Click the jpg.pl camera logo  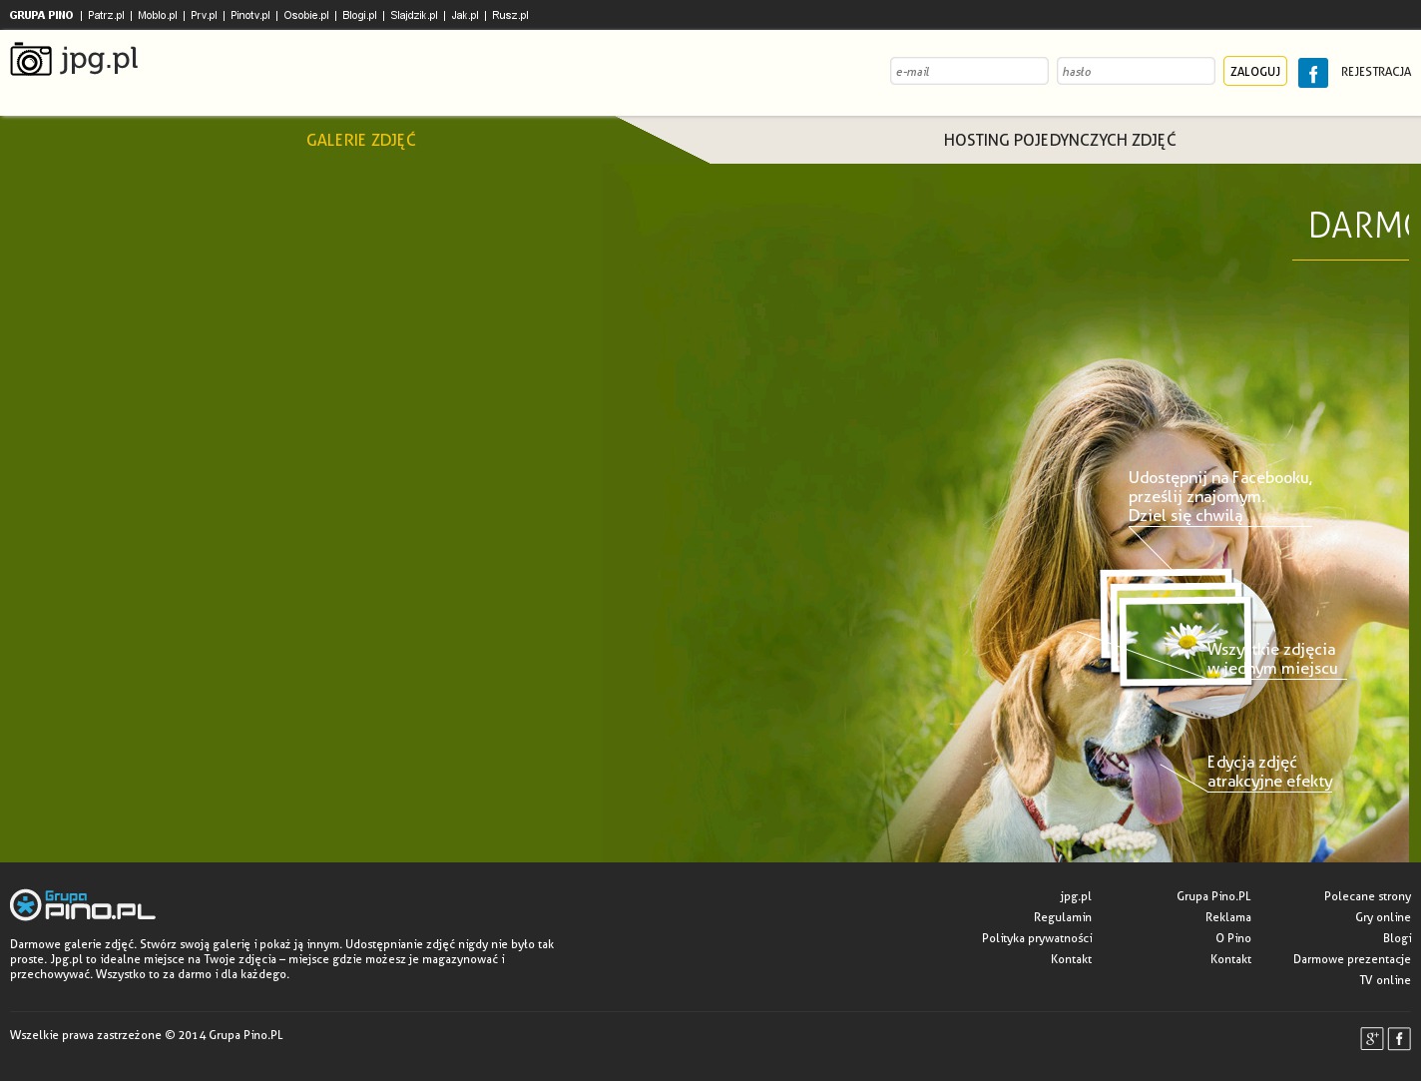pos(74,60)
